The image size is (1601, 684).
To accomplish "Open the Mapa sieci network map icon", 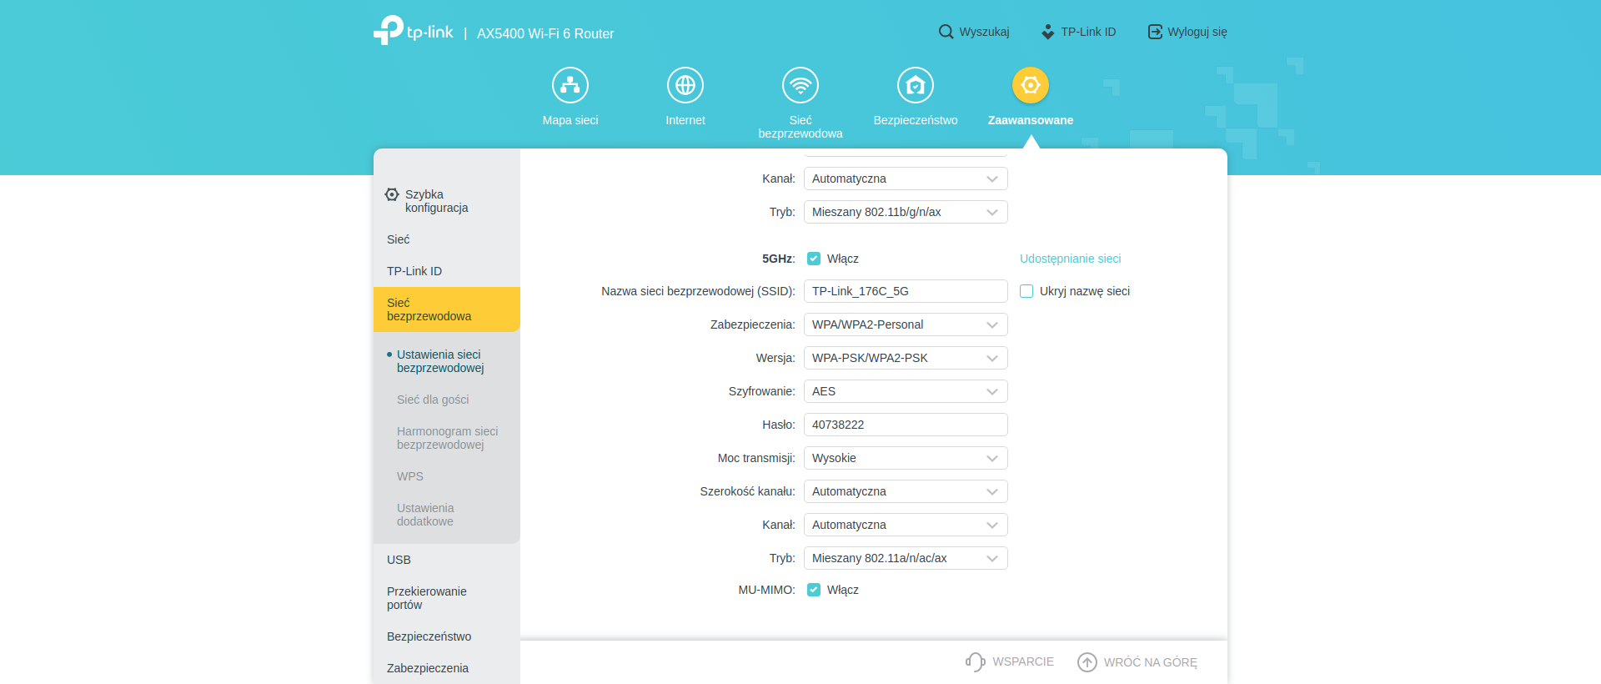I will pos(570,85).
